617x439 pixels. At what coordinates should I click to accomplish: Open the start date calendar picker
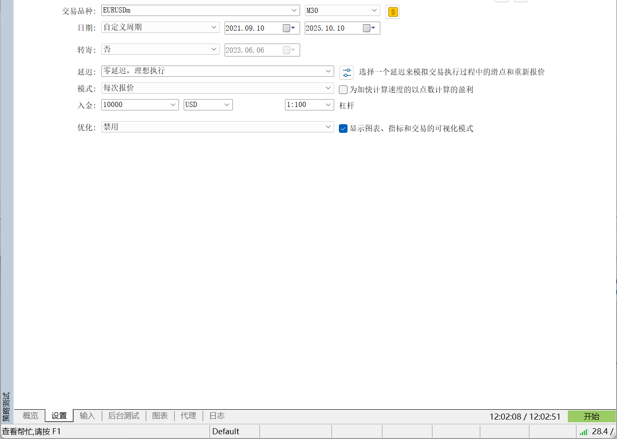287,28
